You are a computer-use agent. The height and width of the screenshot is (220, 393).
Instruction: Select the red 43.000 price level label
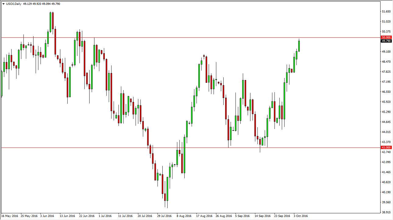tap(386, 148)
